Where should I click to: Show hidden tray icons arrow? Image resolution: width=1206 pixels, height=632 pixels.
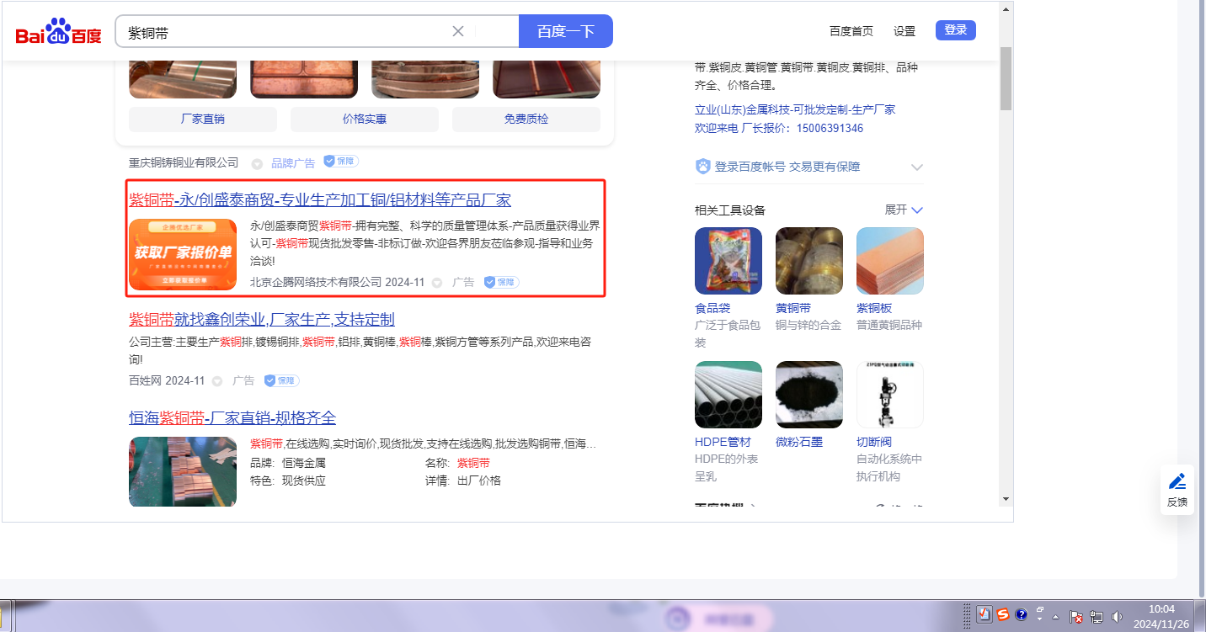1056,617
